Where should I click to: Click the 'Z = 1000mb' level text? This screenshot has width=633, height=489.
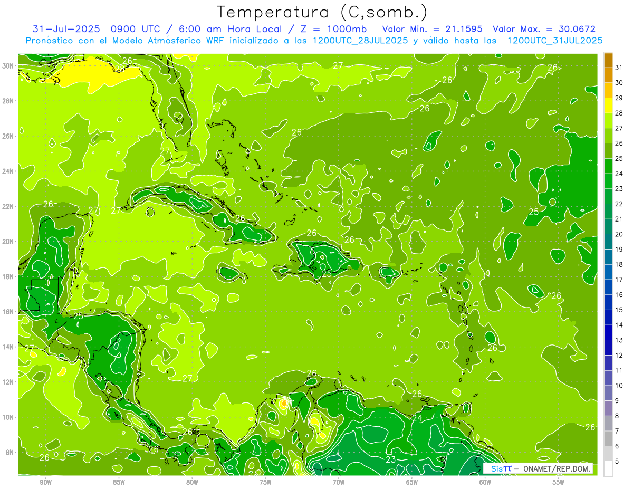pyautogui.click(x=334, y=29)
